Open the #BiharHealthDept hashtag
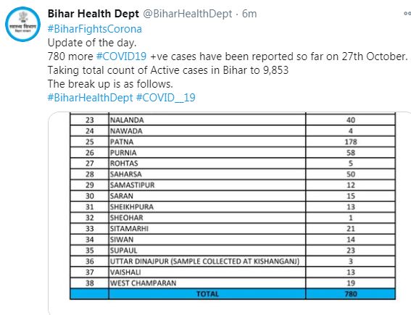The width and height of the screenshot is (411, 315). coord(91,98)
